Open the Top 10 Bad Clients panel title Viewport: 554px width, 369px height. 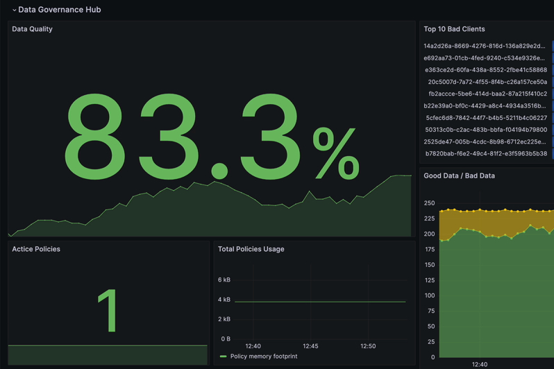click(x=454, y=29)
